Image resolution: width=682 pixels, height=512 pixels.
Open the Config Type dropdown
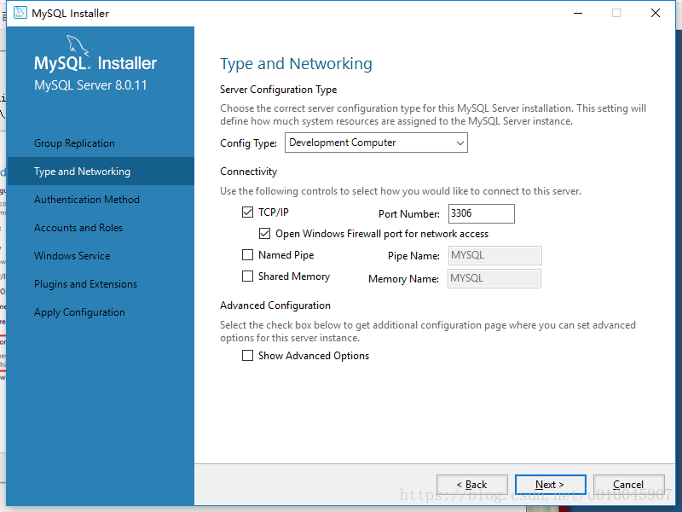376,143
